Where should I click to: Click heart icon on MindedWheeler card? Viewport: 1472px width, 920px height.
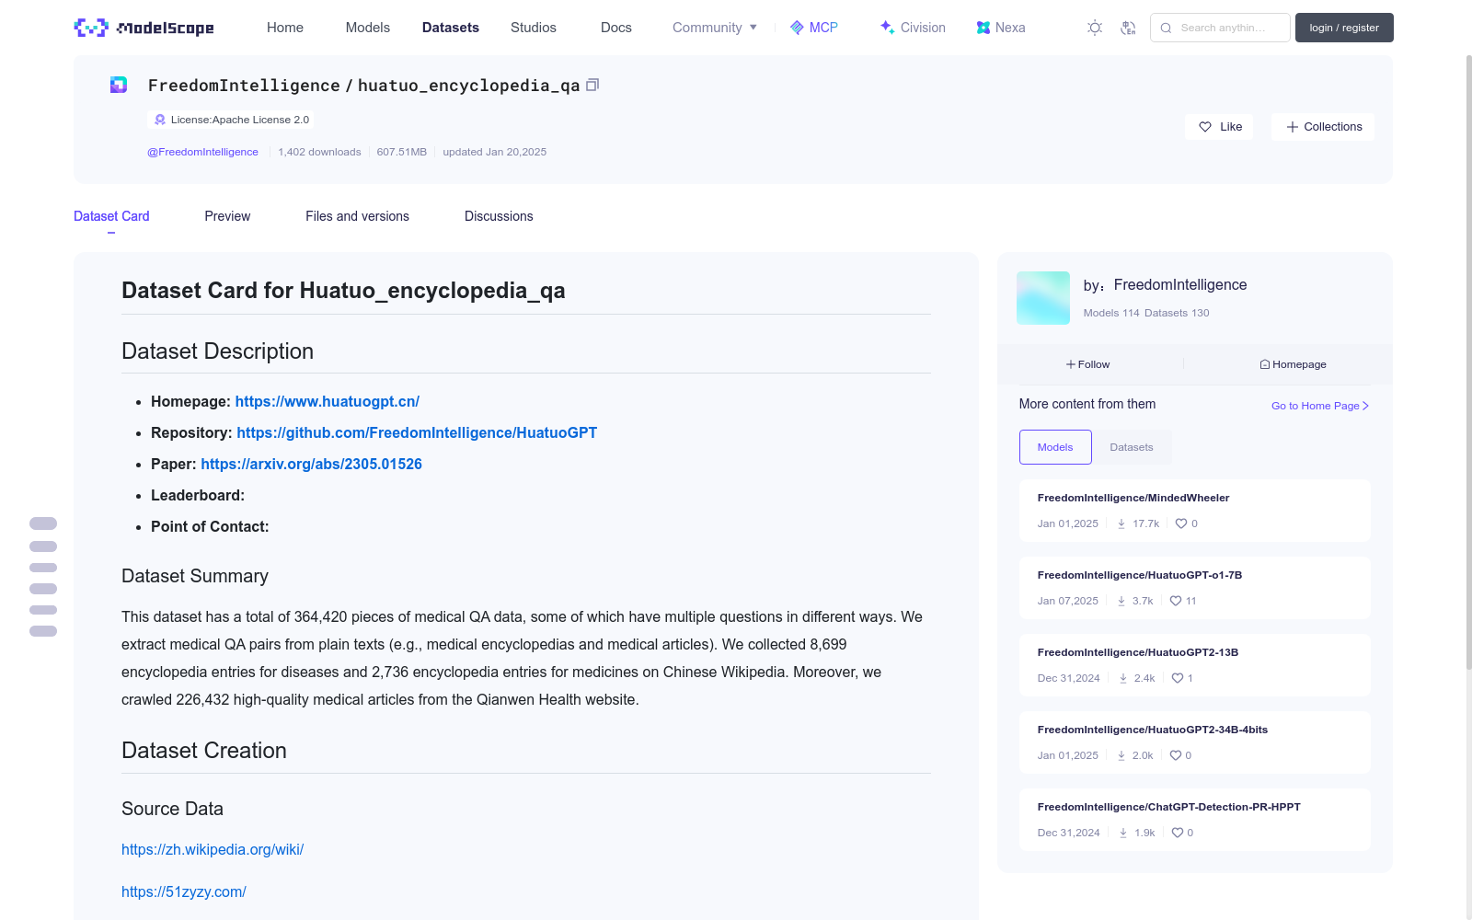[x=1181, y=523]
